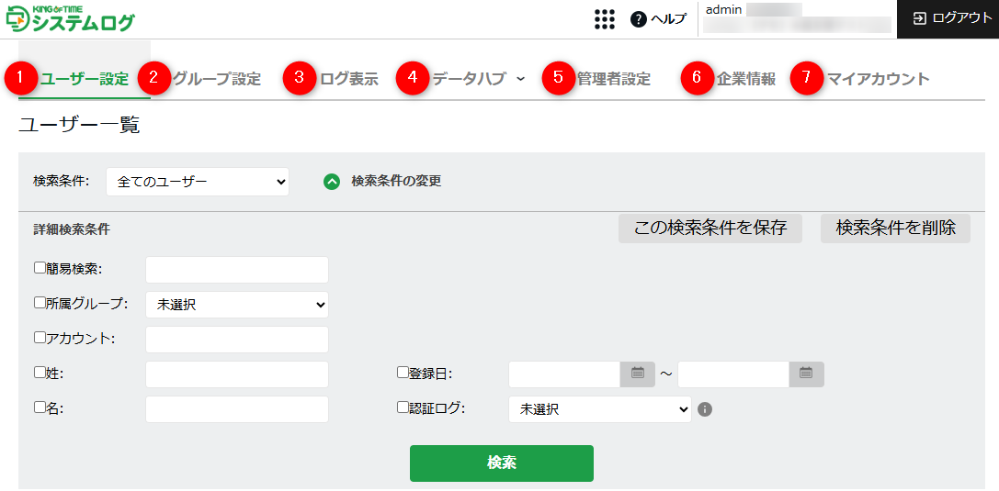Open the apps grid launcher icon
The height and width of the screenshot is (491, 999).
(x=604, y=19)
